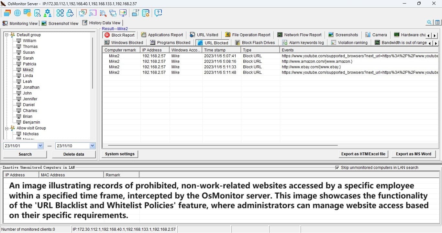Image resolution: width=442 pixels, height=233 pixels.
Task: Select the History Data View tab
Action: point(101,23)
